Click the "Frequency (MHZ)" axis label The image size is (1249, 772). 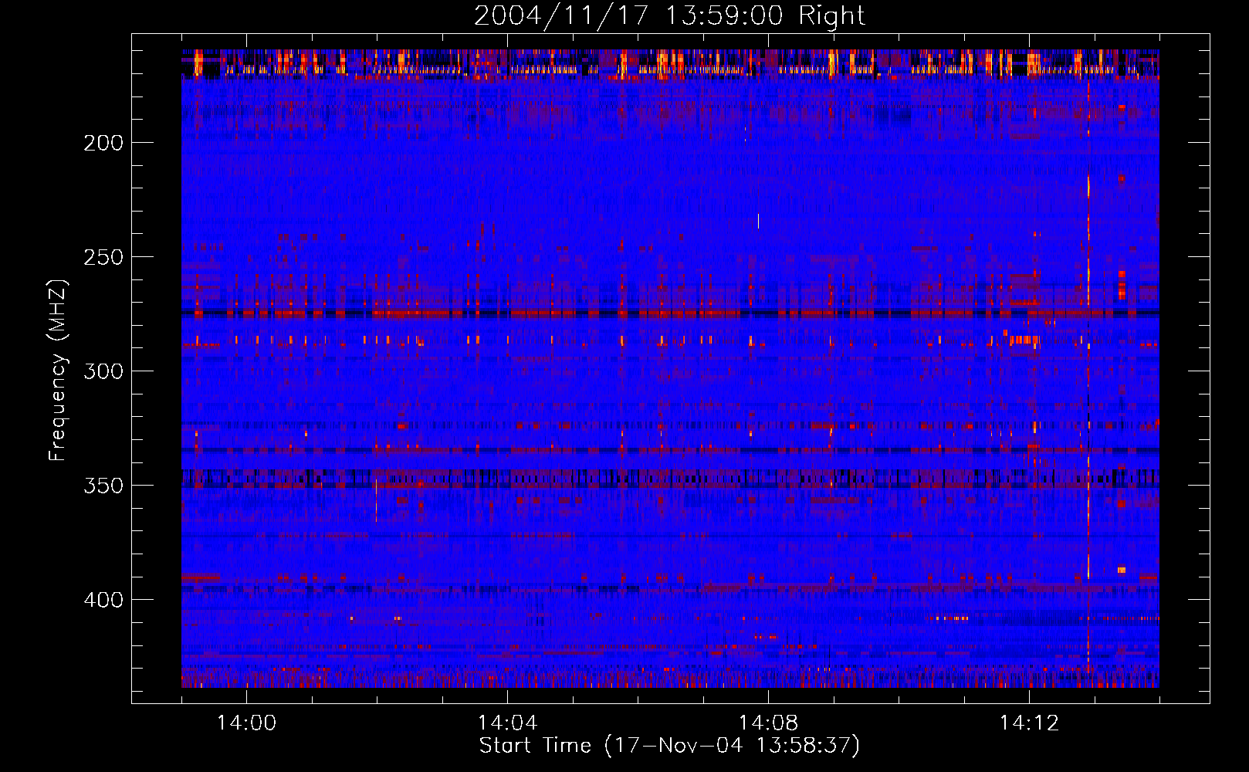[x=58, y=370]
